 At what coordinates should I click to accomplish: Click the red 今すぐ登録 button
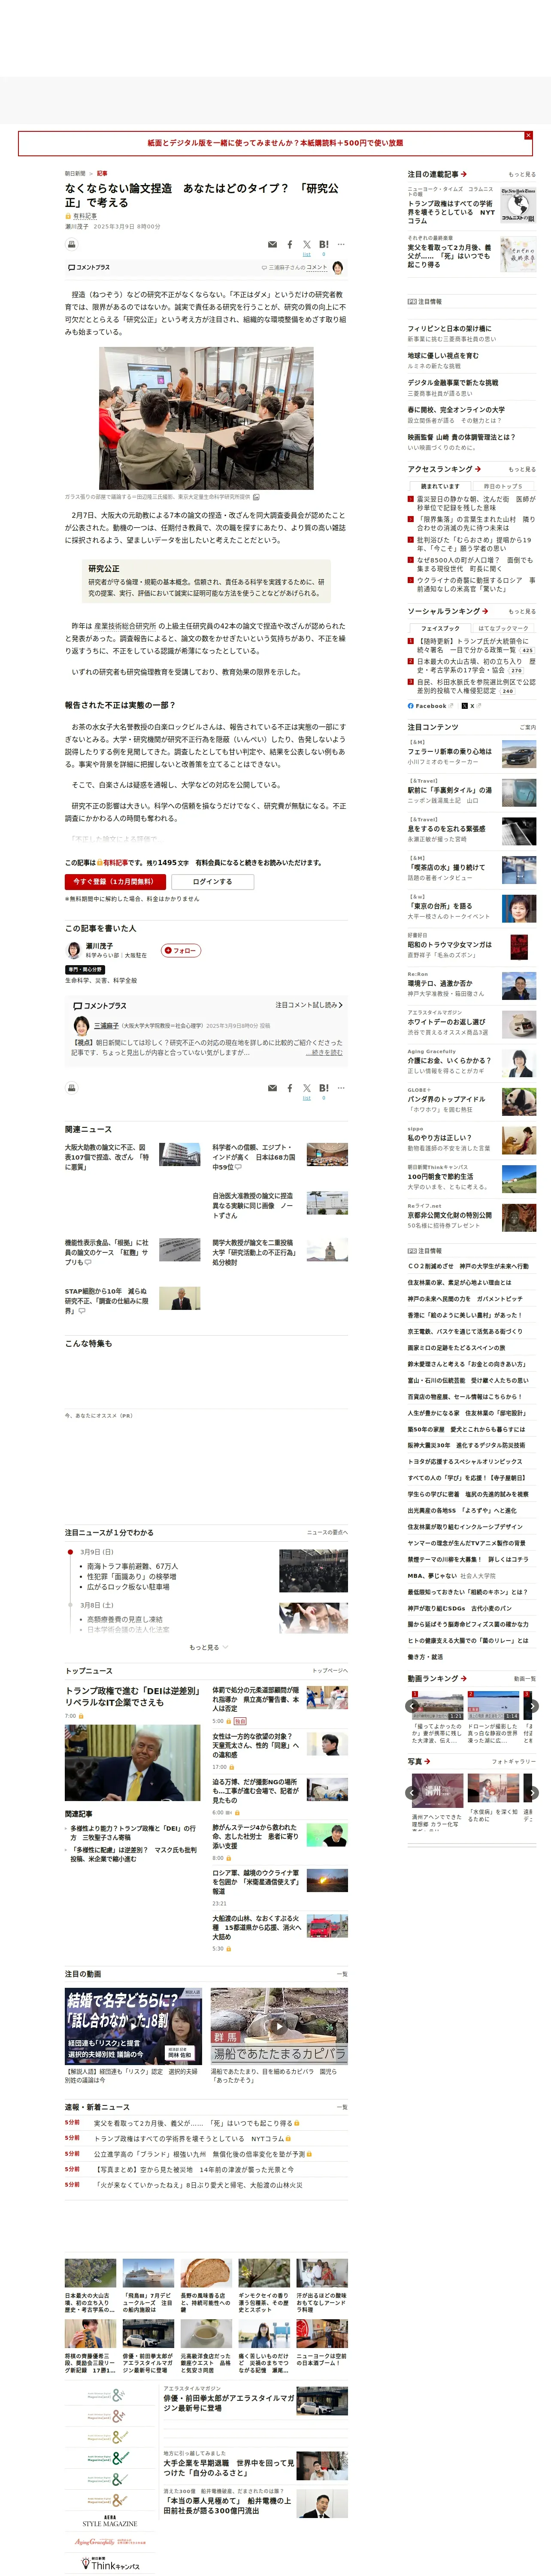[x=115, y=881]
